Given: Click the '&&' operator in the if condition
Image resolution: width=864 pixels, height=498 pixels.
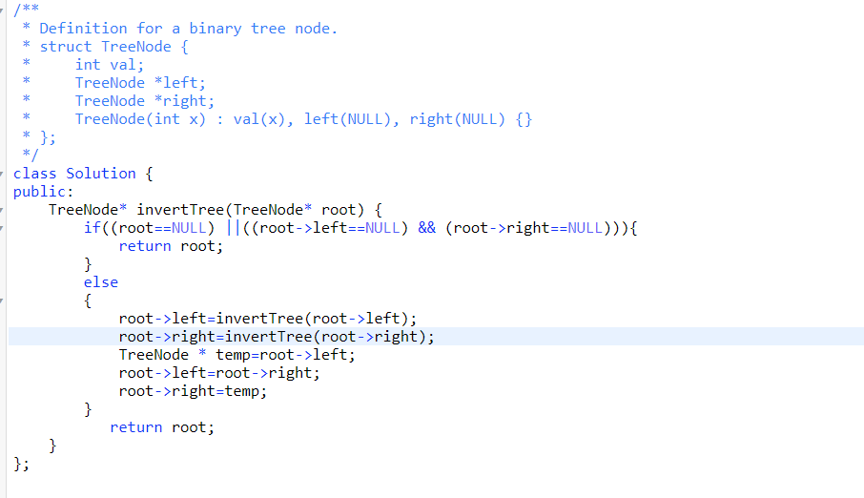Looking at the screenshot, I should pos(426,228).
